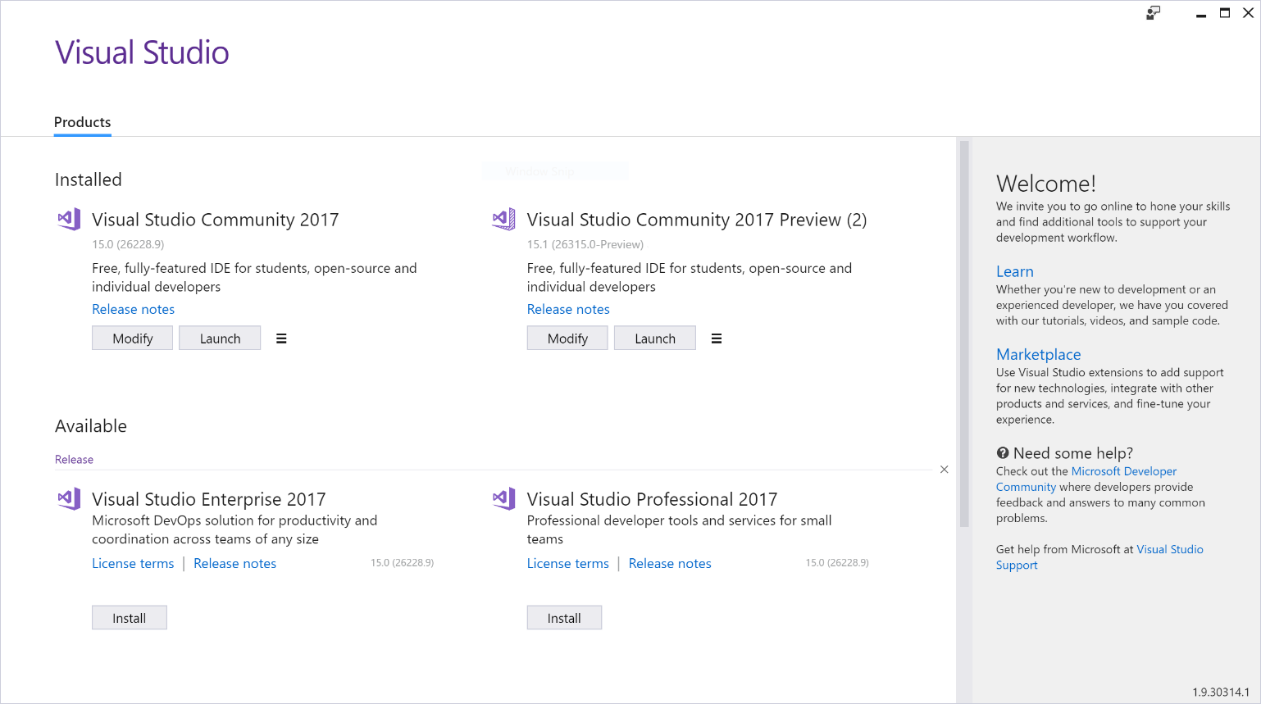Open hamburger menu for Community 2017
The height and width of the screenshot is (704, 1261).
click(x=281, y=338)
